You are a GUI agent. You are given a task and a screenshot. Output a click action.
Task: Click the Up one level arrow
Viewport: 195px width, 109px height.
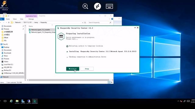(9, 22)
